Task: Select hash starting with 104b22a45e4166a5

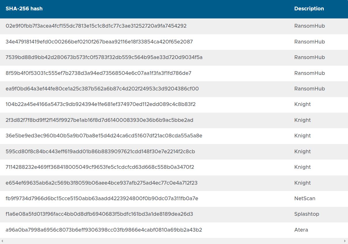Action: [101, 104]
